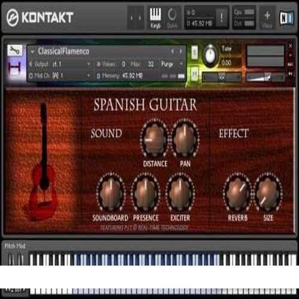Click the SPANISH GUITAR title
Viewport: 299px width, 299px height.
(145, 105)
